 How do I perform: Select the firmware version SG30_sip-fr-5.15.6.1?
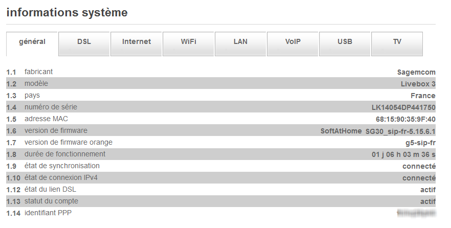tap(400, 131)
